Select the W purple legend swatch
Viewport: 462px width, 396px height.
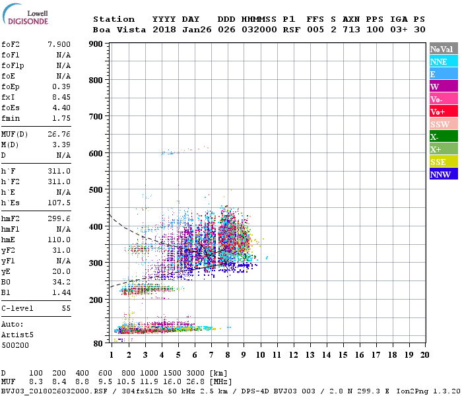click(x=444, y=86)
